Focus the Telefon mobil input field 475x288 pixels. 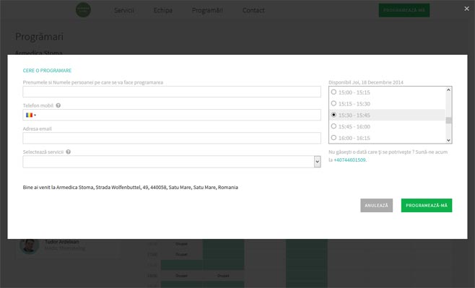(172, 115)
